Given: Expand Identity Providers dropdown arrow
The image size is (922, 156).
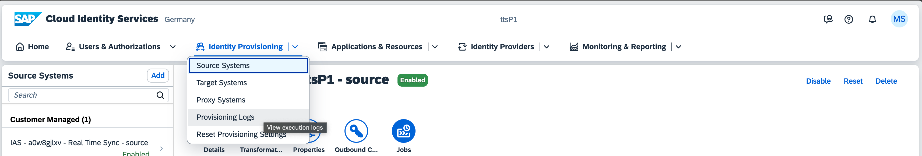Looking at the screenshot, I should pyautogui.click(x=547, y=47).
